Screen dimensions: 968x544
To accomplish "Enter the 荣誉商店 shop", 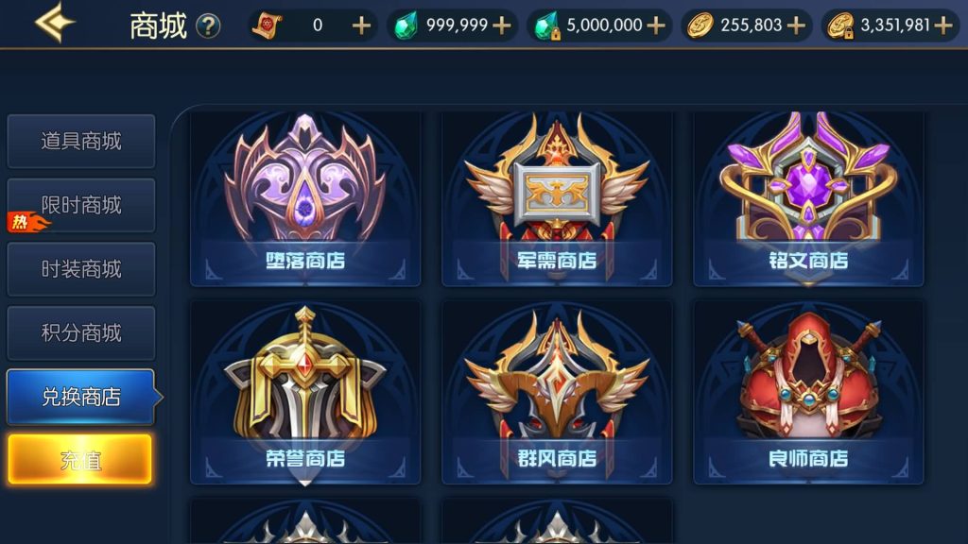I will point(305,392).
